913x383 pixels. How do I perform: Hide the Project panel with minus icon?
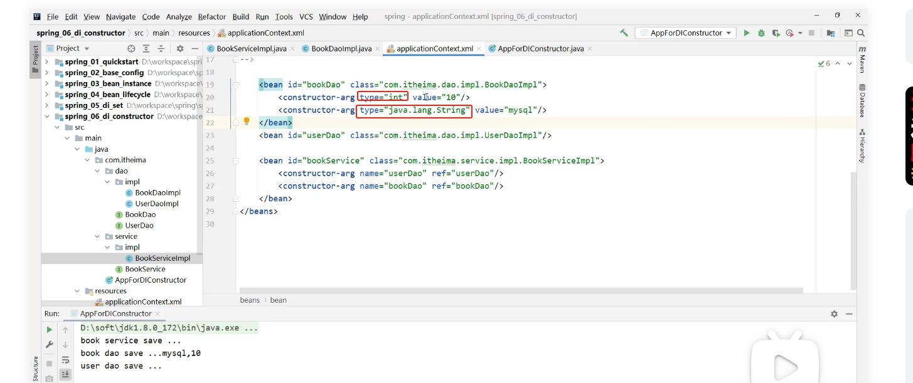(195, 48)
